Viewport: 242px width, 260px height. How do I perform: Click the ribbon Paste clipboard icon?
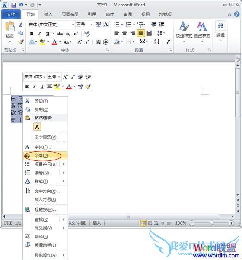click(x=10, y=26)
